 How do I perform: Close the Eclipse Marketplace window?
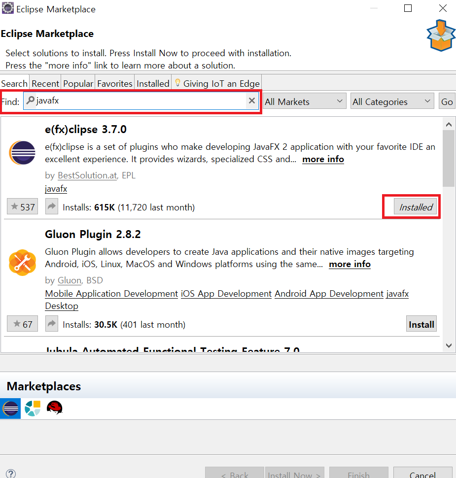tap(443, 8)
